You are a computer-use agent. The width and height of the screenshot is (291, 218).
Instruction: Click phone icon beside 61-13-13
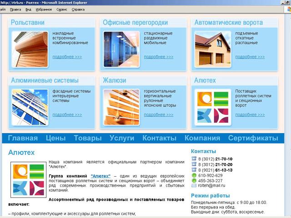(194, 169)
